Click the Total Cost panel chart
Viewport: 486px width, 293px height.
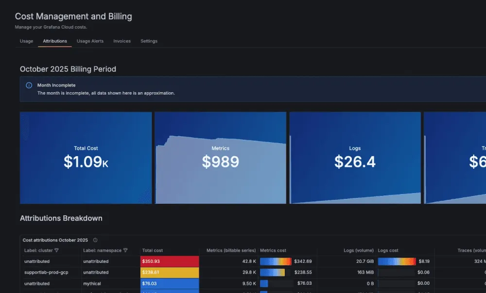coord(86,158)
